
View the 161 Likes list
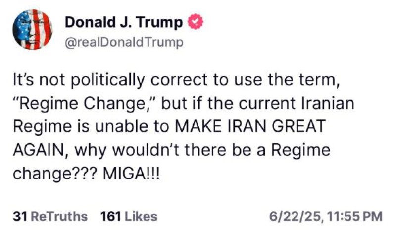(129, 217)
